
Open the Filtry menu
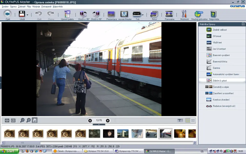[x=29, y=6]
